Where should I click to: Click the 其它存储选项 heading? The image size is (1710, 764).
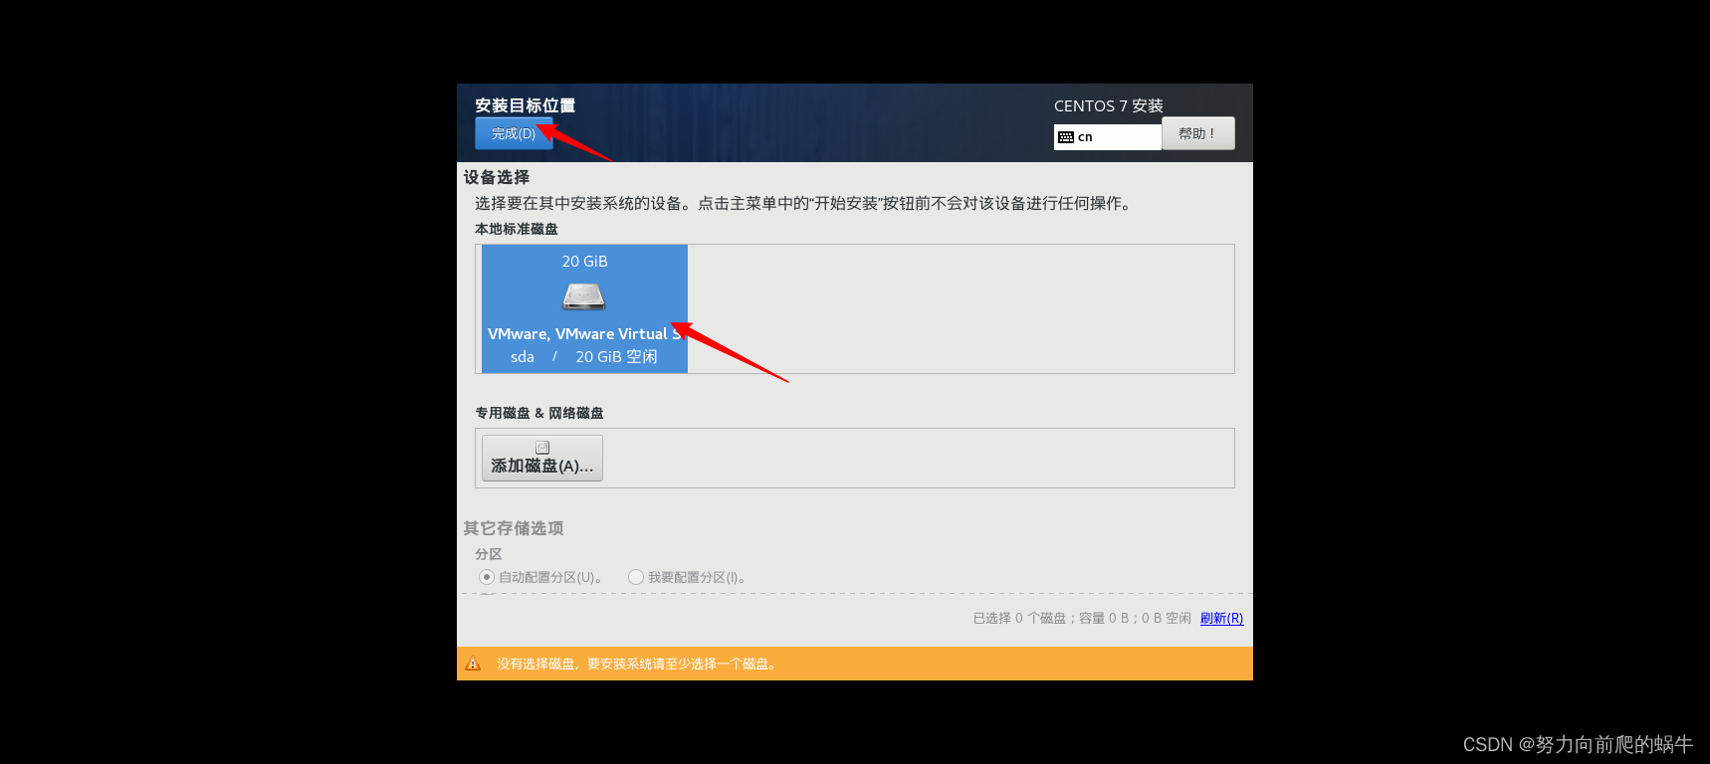514,528
